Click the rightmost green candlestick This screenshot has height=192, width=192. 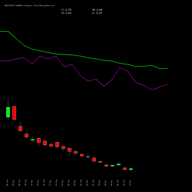point(131,169)
